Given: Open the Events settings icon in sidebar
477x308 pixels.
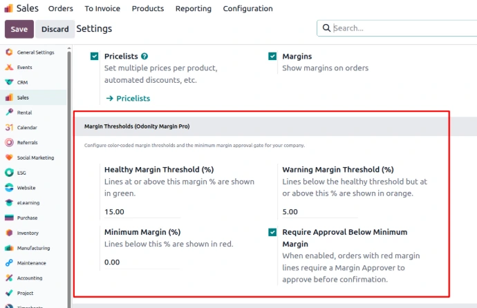Looking at the screenshot, I should (x=9, y=68).
